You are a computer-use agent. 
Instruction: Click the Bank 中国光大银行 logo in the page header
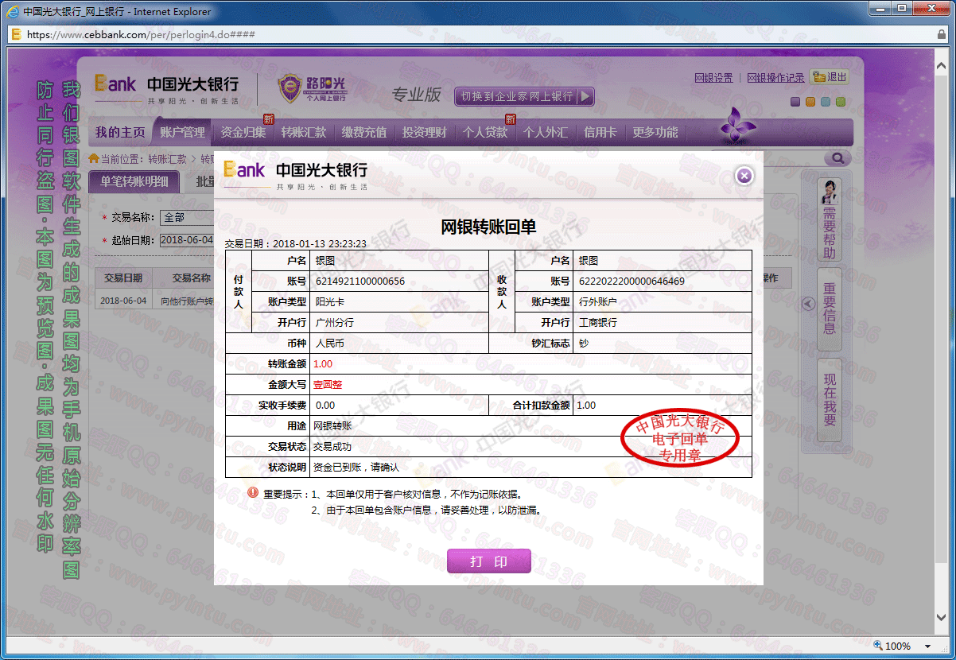[x=166, y=89]
